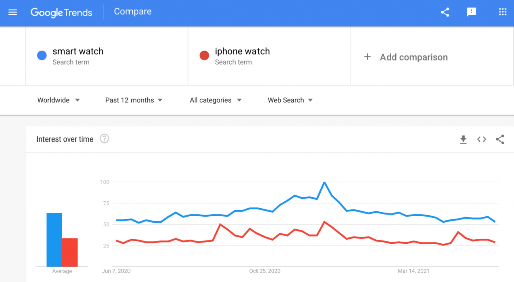Select the Compare header label

(x=133, y=12)
